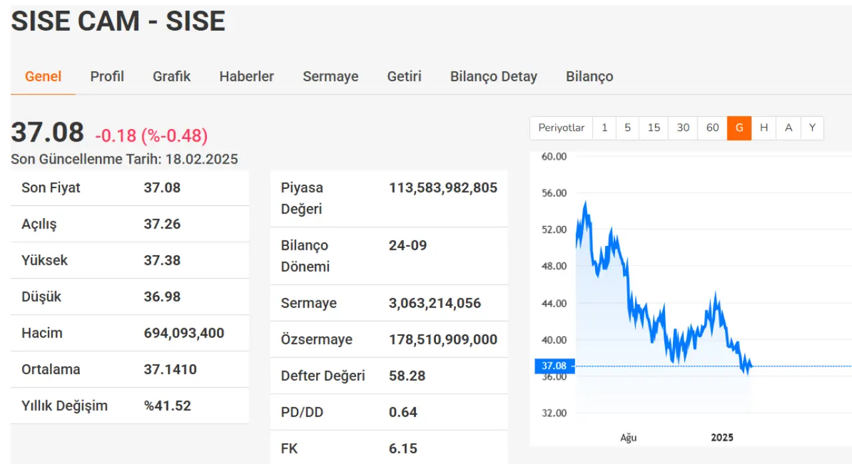This screenshot has width=852, height=464.
Task: Click the Defter Değeri row label
Action: pyautogui.click(x=323, y=376)
